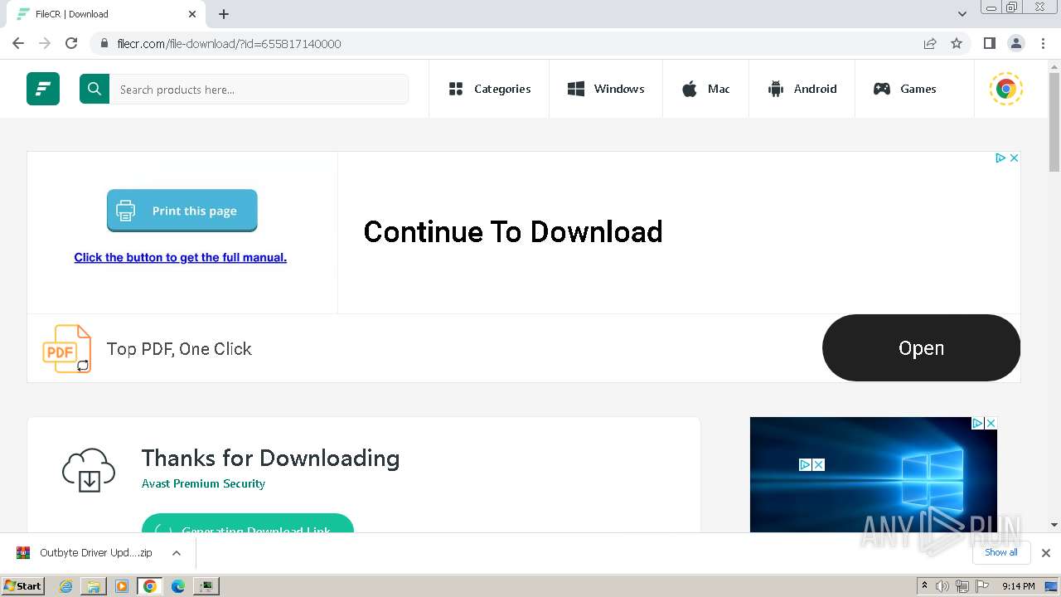Open the media player taskbar icon
Screen dimensions: 1061x597
coord(122,586)
